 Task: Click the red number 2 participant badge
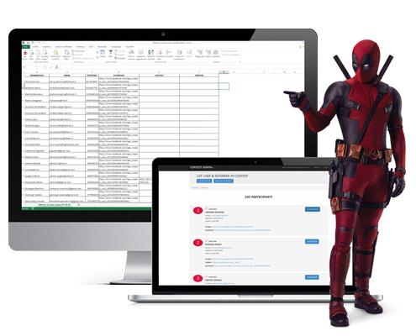tap(197, 243)
